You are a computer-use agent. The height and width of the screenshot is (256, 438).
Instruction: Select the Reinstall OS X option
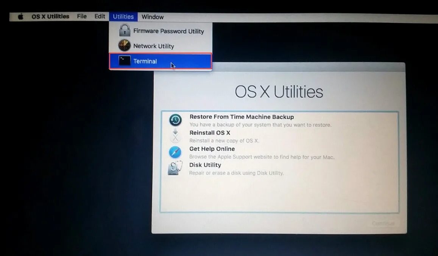[x=280, y=136]
